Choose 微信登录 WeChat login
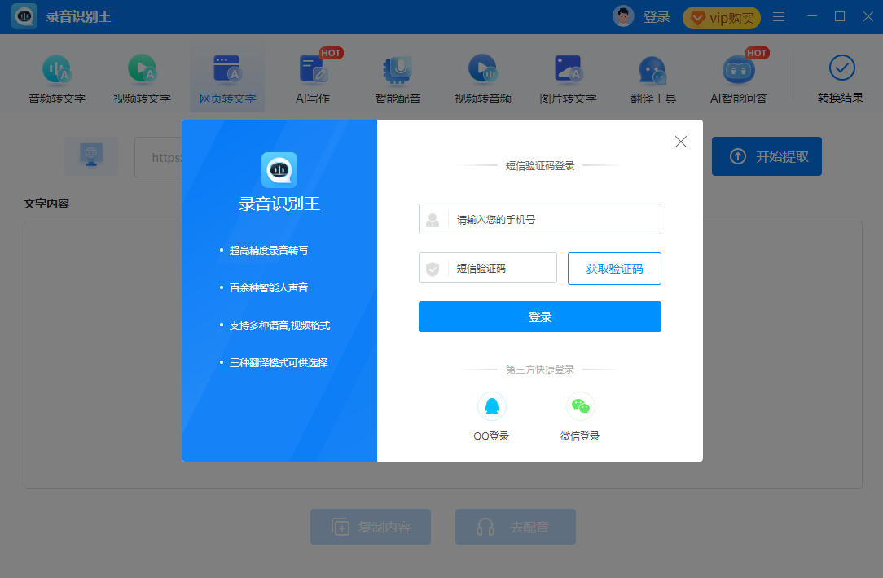 point(580,417)
